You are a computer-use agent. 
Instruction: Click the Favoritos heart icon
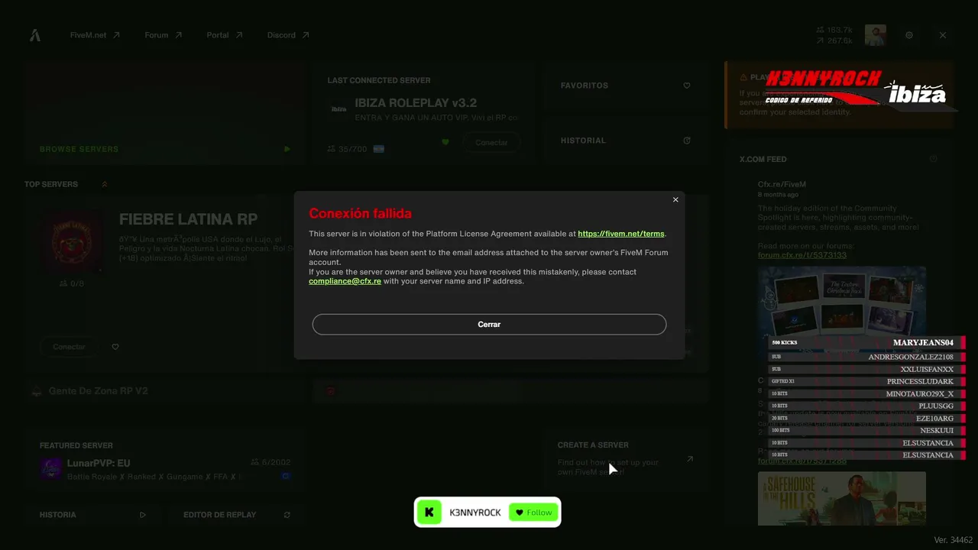(x=687, y=86)
